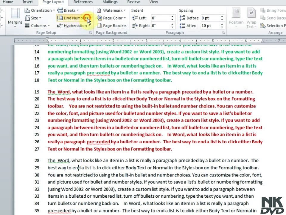The image size is (286, 215).
Task: Click "The Word" at line 19
Action: click(x=59, y=92)
